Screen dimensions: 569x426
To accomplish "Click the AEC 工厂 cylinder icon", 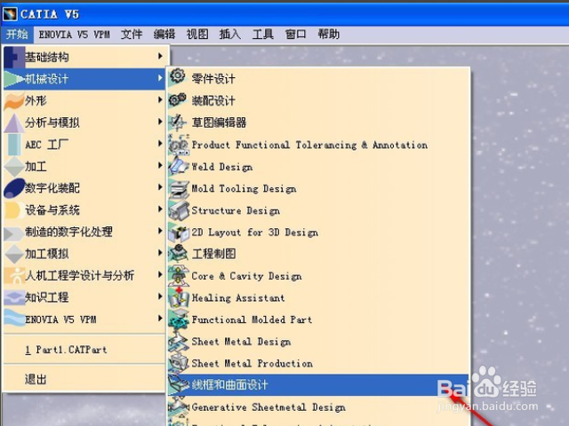I will (x=14, y=145).
